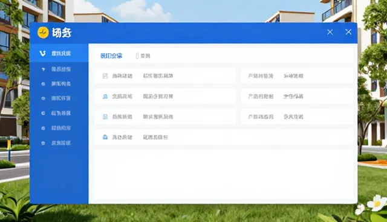Screen dimensions: 387x222
Task: Click the light-blue grid icon in the third list row
Action: point(105,116)
